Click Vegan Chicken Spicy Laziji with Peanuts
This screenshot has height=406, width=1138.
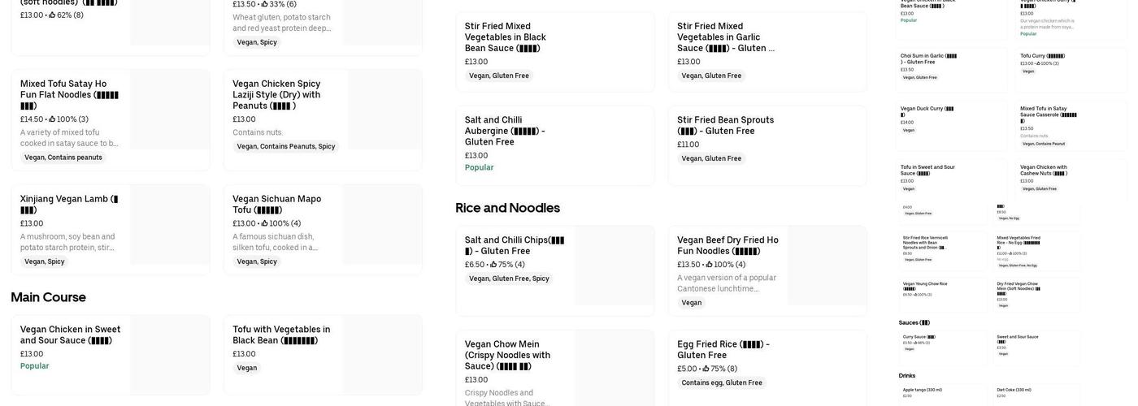click(x=276, y=95)
